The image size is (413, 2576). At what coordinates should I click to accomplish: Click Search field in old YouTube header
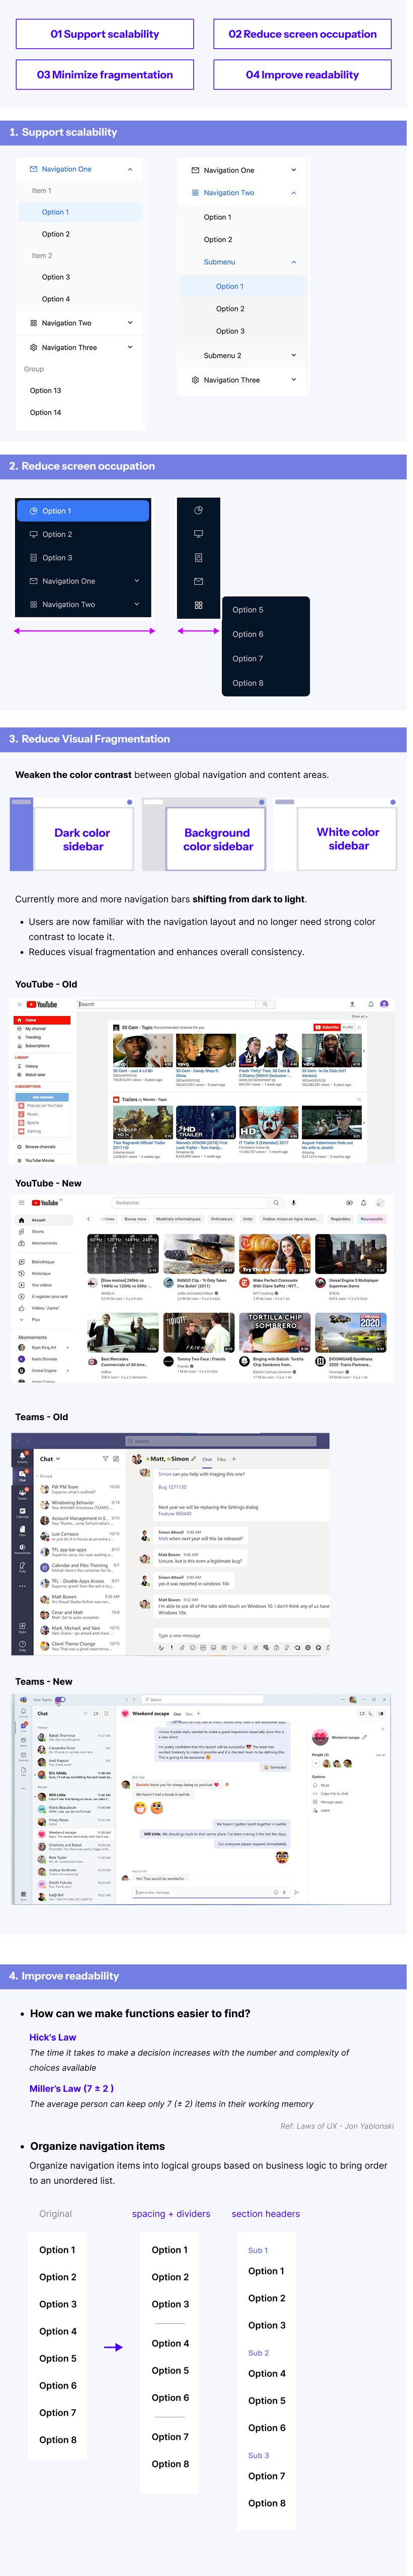coord(167,1004)
